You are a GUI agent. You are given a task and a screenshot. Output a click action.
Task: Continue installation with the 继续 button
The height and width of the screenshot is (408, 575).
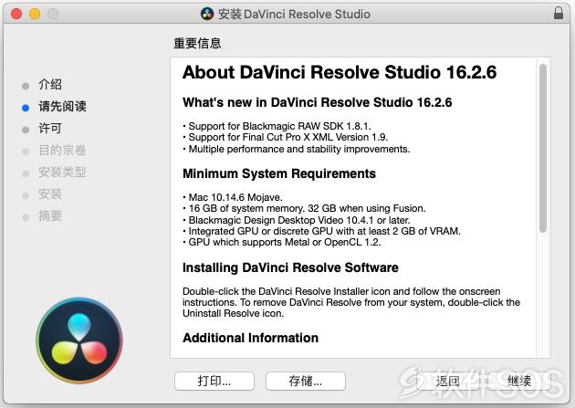pyautogui.click(x=519, y=382)
